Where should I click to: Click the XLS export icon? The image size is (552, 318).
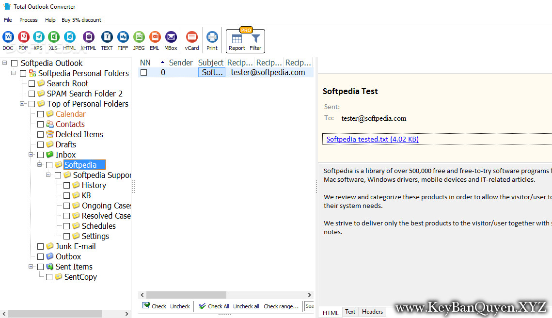53,37
